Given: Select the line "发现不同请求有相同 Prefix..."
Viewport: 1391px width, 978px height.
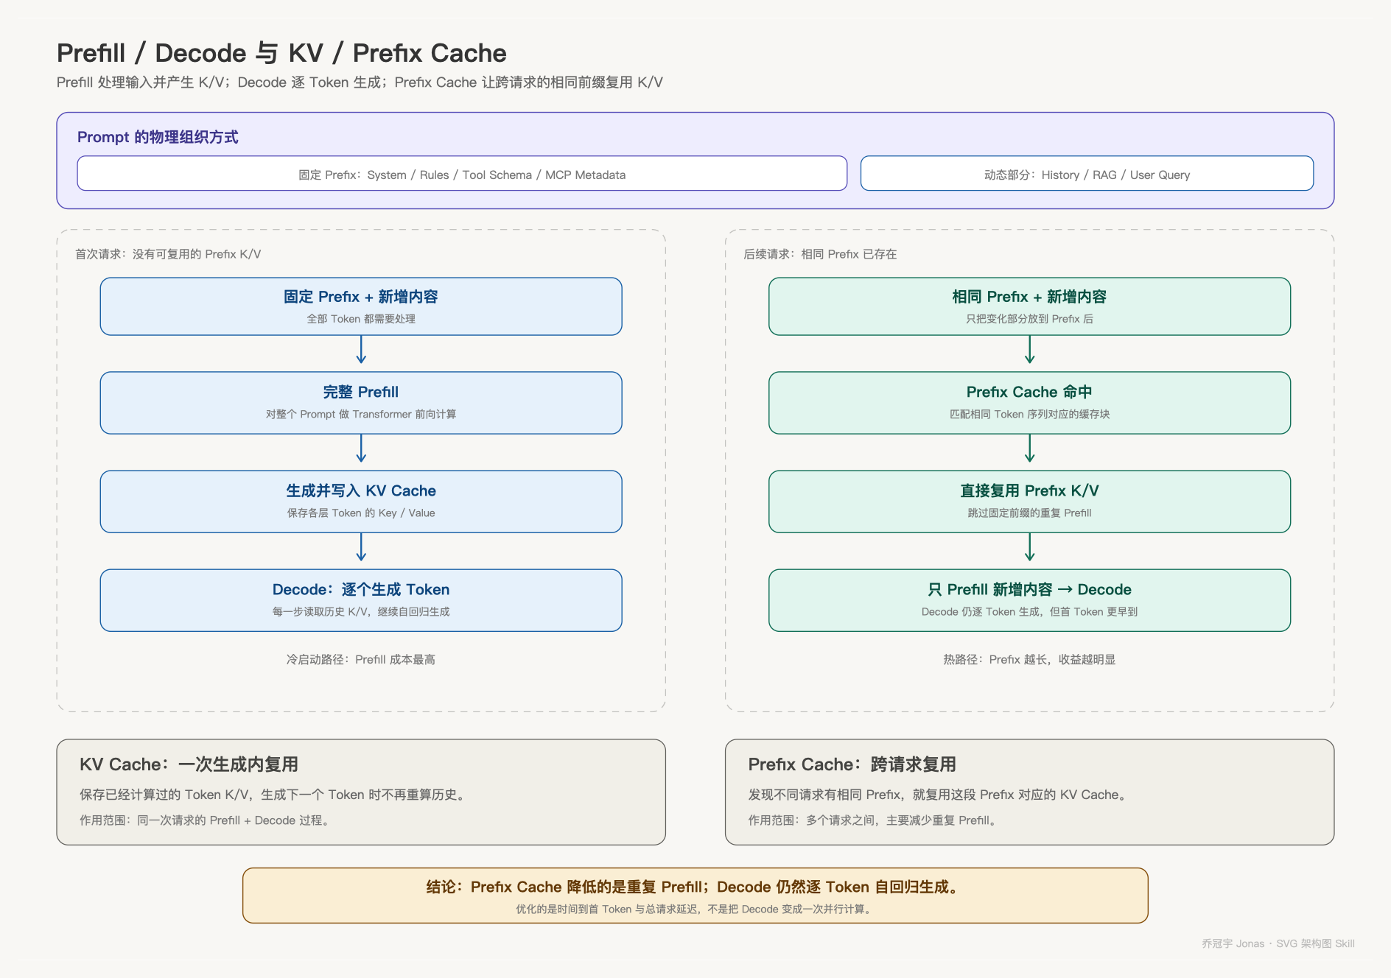Looking at the screenshot, I should [937, 795].
